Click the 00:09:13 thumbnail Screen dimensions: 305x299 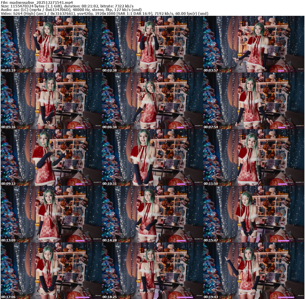[x=51, y=157]
